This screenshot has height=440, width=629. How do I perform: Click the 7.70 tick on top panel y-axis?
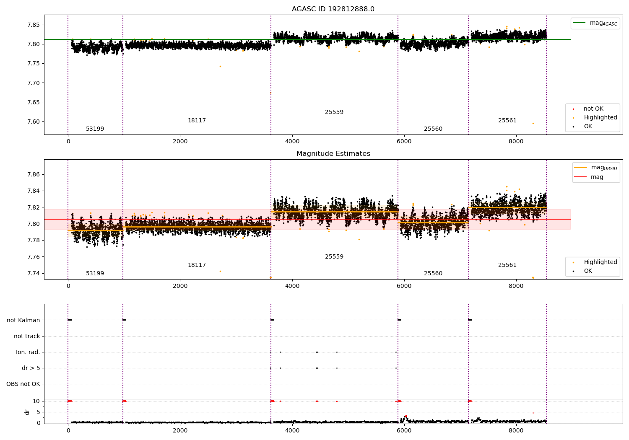[34, 83]
